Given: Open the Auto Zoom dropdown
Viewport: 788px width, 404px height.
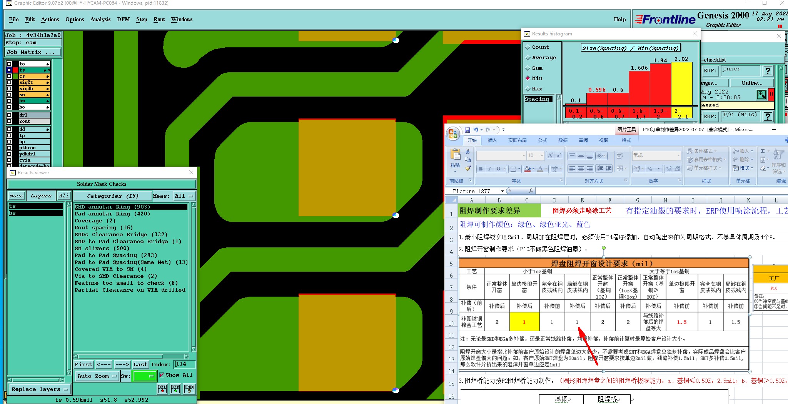Looking at the screenshot, I should [97, 376].
